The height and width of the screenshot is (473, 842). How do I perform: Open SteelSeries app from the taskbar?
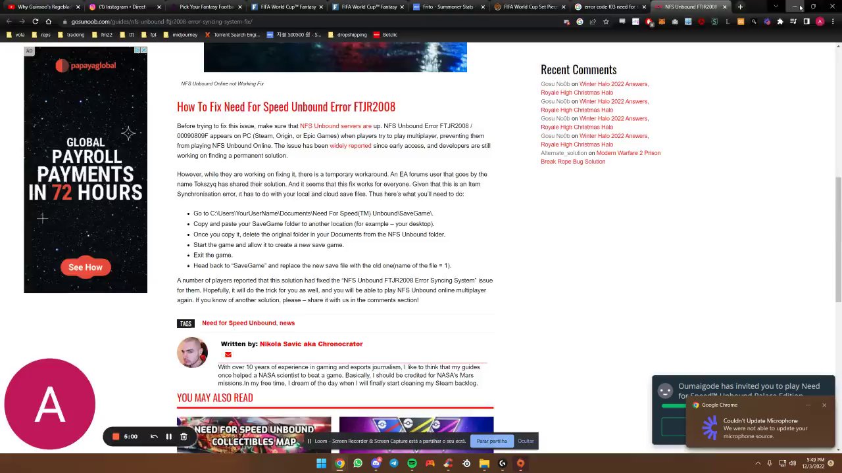(466, 463)
